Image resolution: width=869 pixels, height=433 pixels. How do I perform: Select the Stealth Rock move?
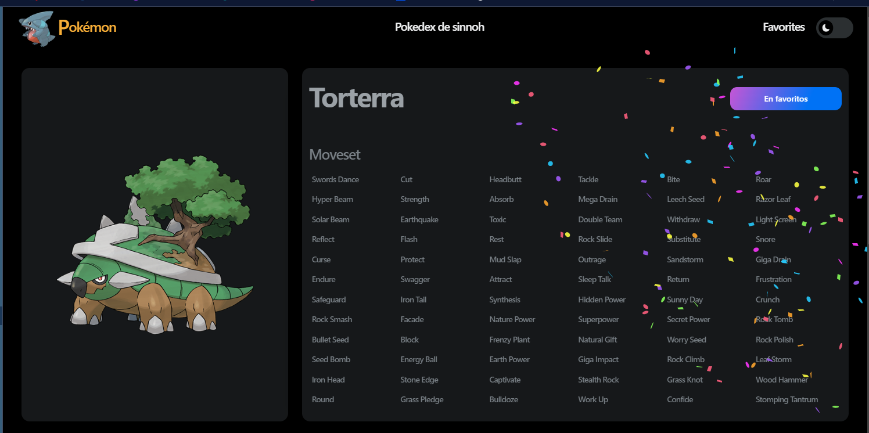coord(599,380)
